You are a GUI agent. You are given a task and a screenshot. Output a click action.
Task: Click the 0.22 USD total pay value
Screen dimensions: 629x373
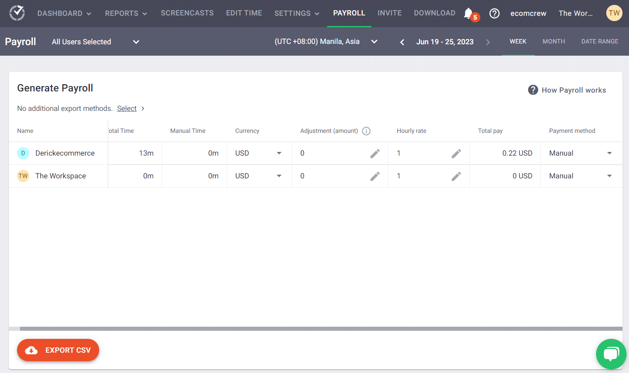[517, 153]
